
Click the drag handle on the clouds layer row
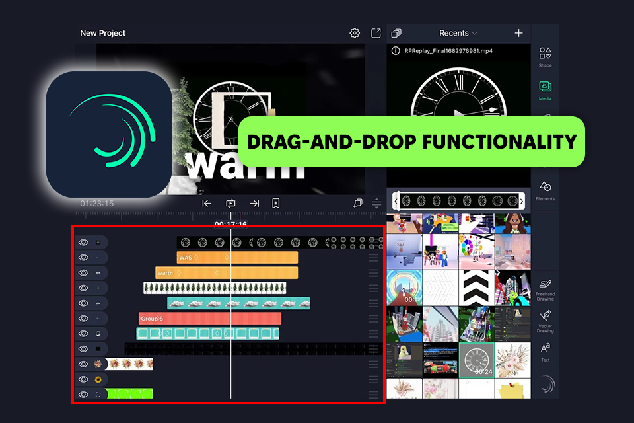click(373, 303)
